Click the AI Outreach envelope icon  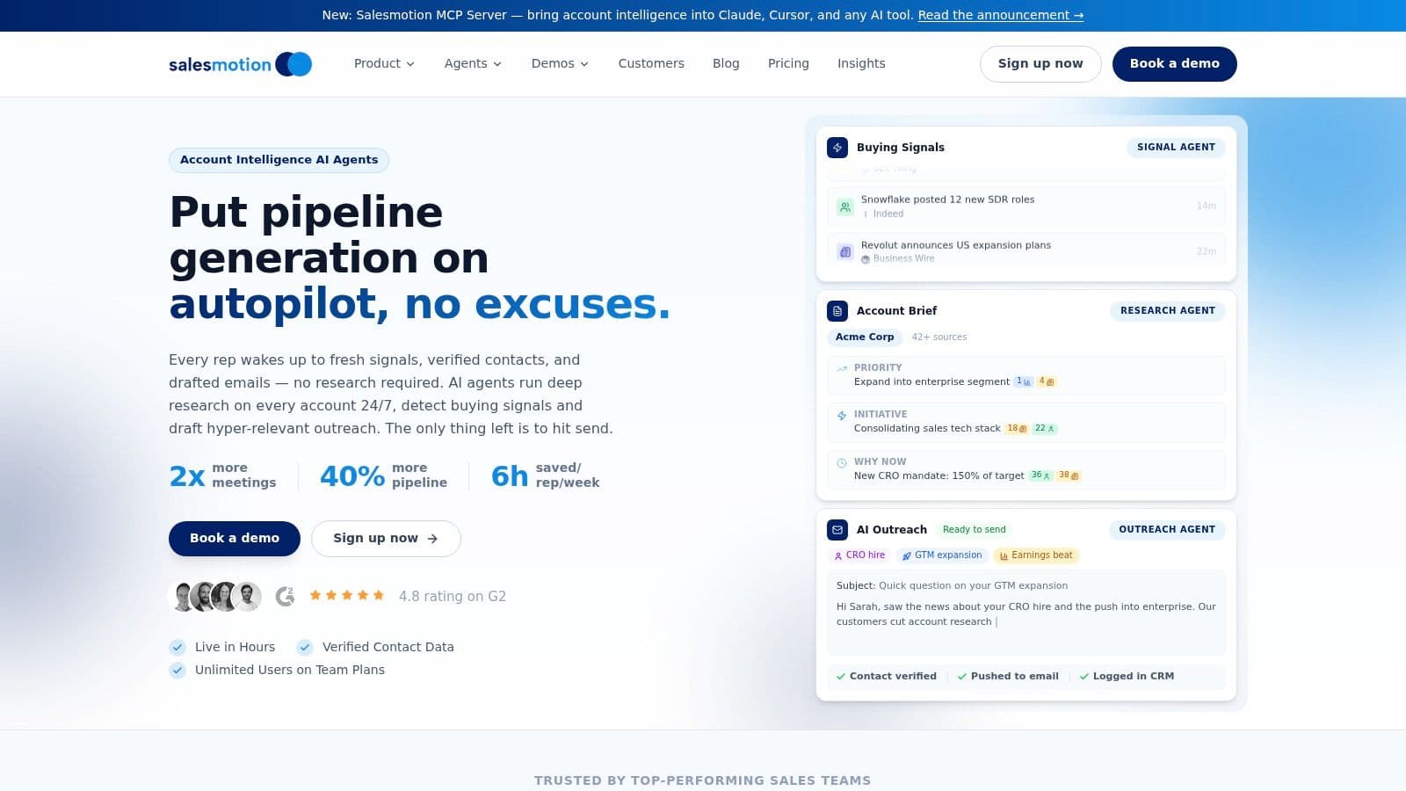click(x=836, y=530)
